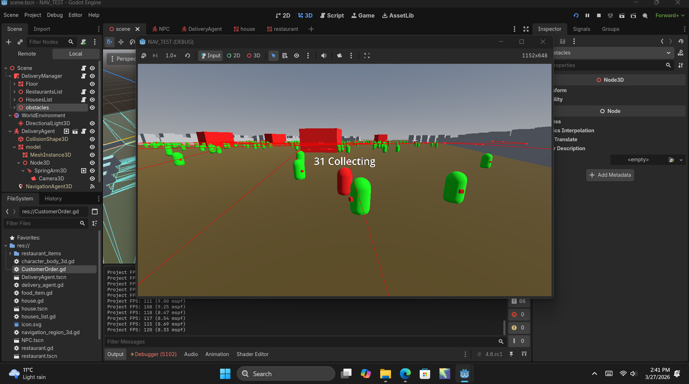Pause the running project

587,15
